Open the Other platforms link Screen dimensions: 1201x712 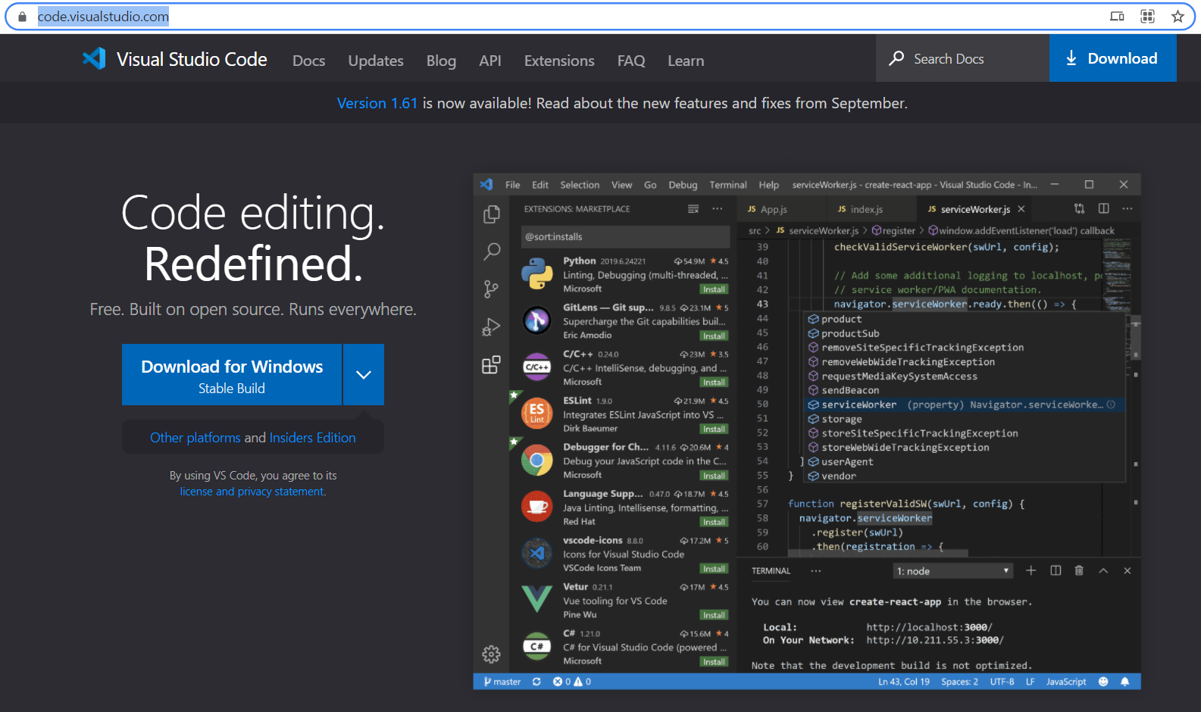[x=195, y=438]
